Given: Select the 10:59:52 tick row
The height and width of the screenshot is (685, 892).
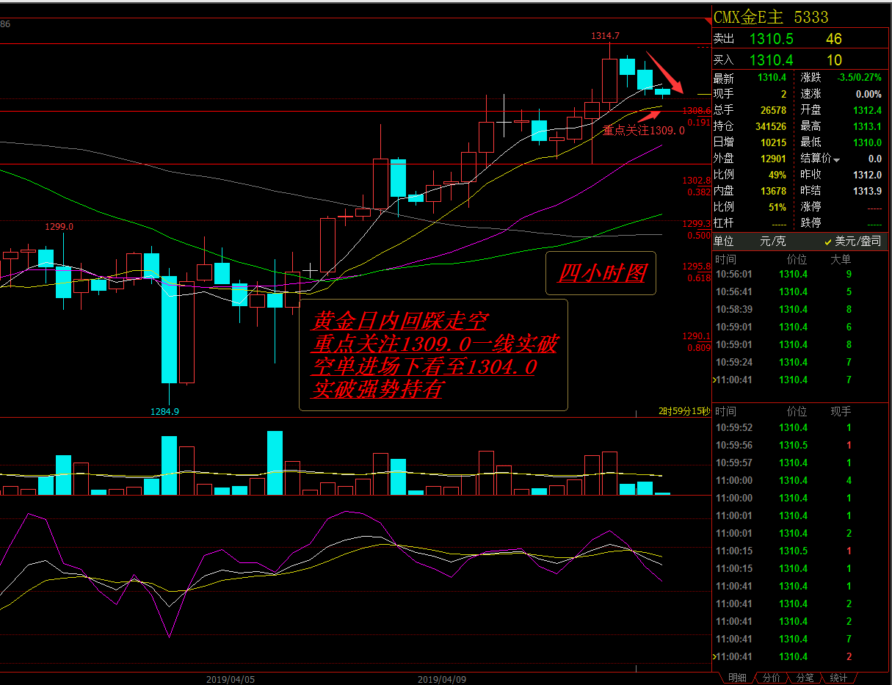Looking at the screenshot, I should click(x=800, y=427).
